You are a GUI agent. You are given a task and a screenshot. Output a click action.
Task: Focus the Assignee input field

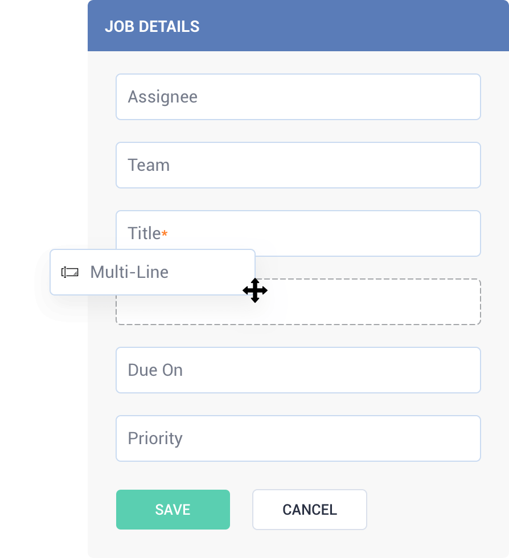(298, 97)
